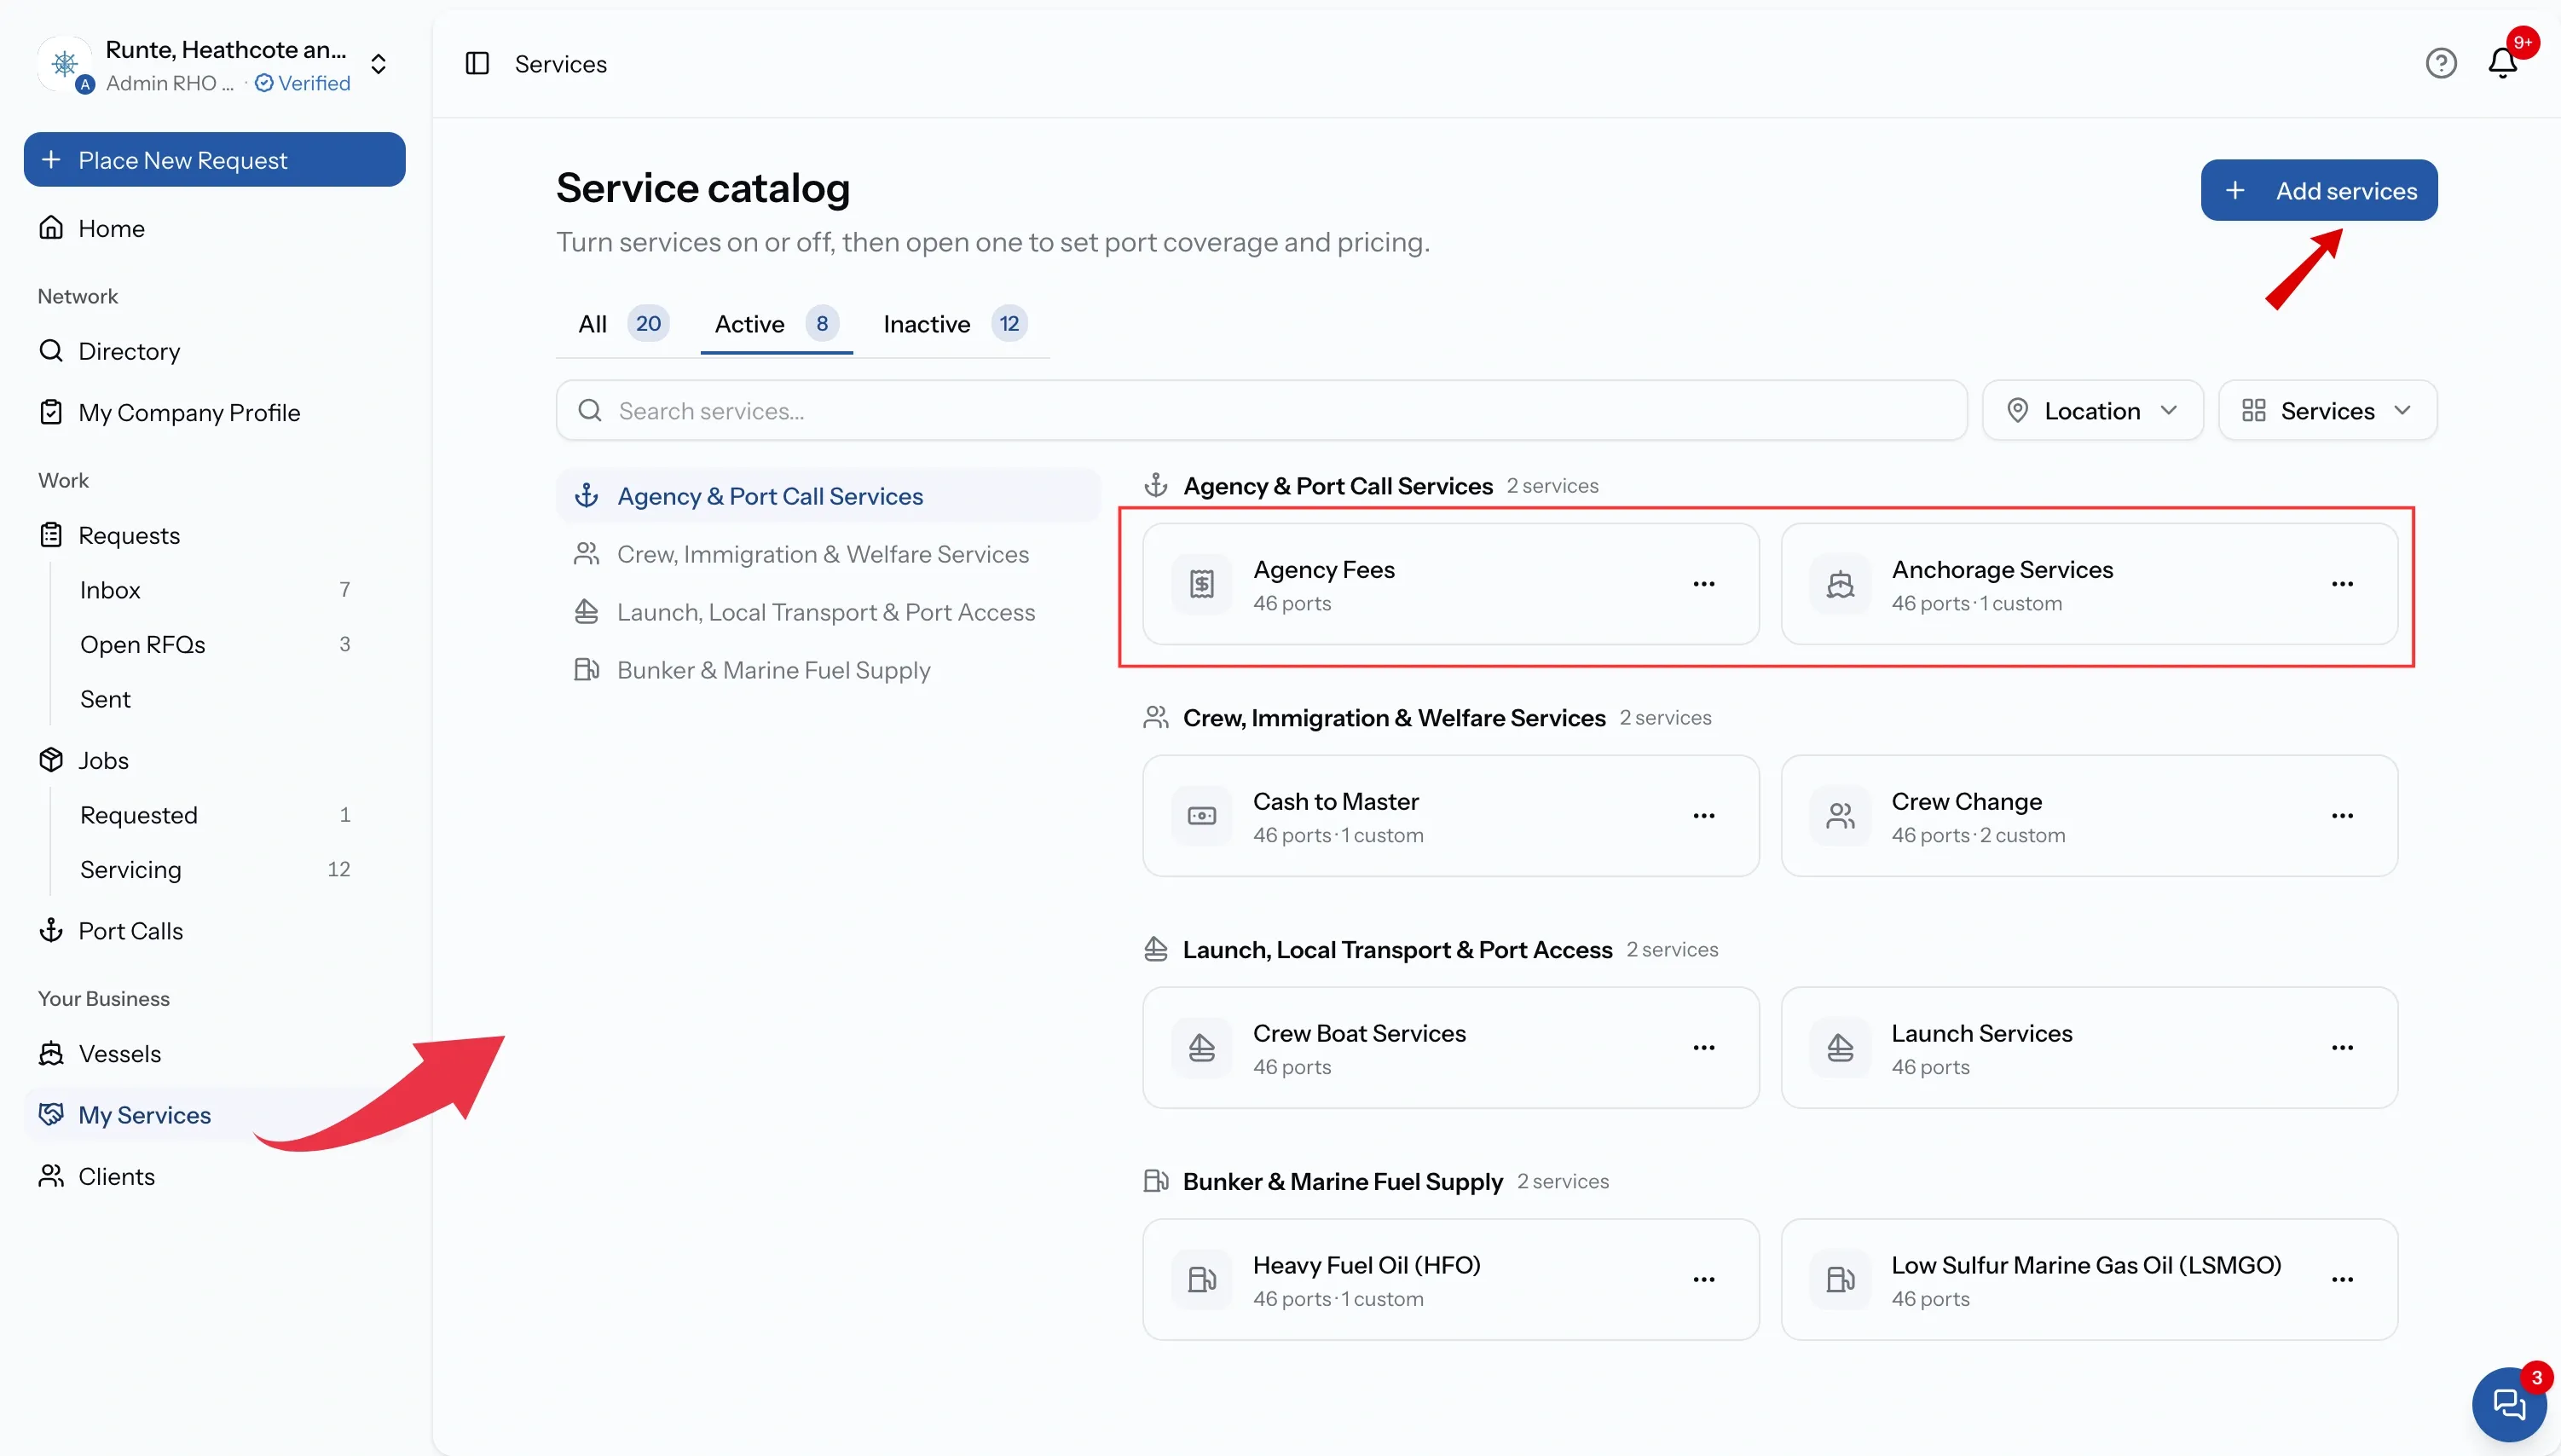Open Anchorage Services more options menu

coord(2342,584)
